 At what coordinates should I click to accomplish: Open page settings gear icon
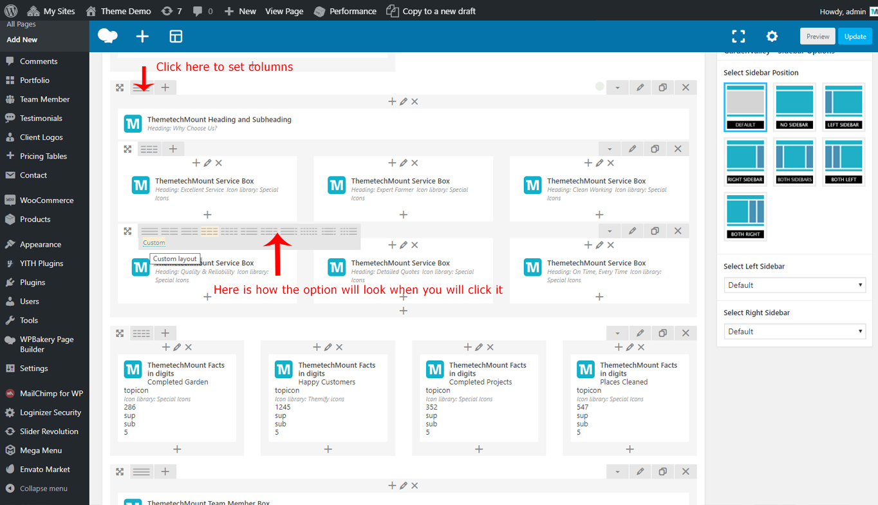coord(772,36)
